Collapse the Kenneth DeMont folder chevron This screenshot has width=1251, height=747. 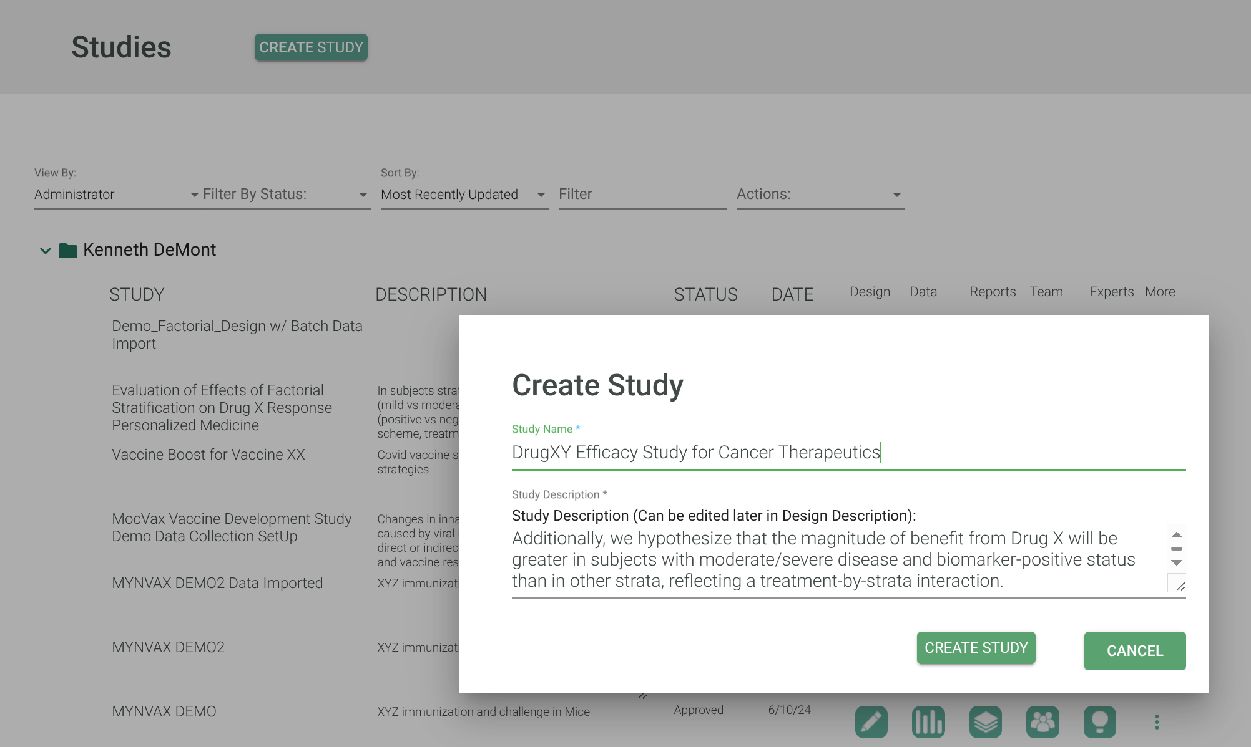tap(45, 251)
